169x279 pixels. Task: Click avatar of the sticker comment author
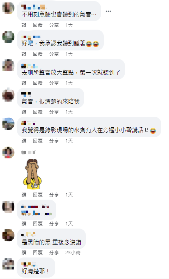pos(8,153)
